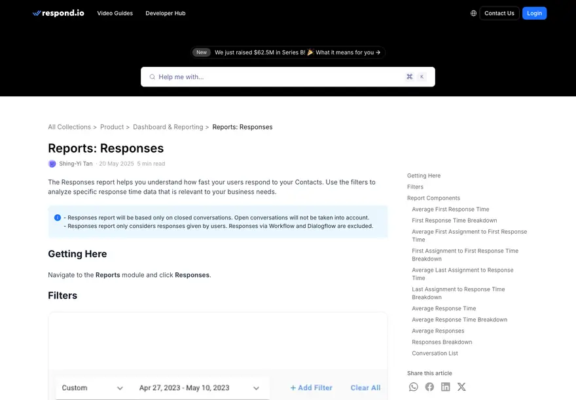Click the author name Shing-Yi Tan
The image size is (576, 400).
pos(76,164)
